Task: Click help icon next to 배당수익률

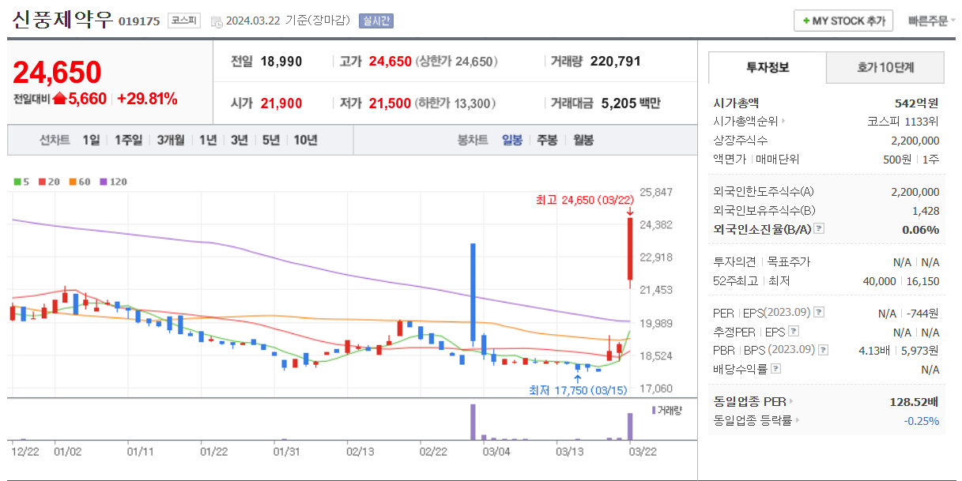Action: point(775,369)
